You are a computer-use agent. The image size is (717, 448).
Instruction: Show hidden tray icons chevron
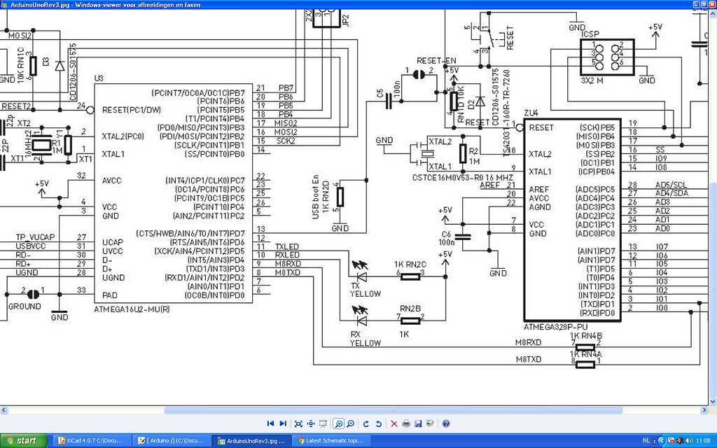(662, 441)
